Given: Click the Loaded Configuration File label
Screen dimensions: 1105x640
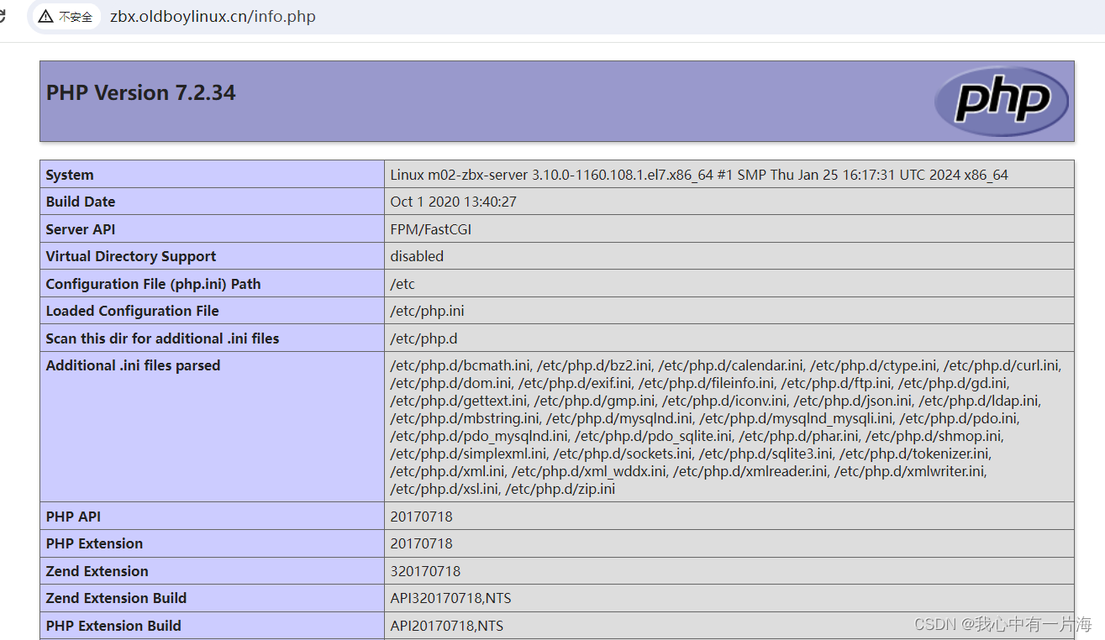Looking at the screenshot, I should 132,311.
